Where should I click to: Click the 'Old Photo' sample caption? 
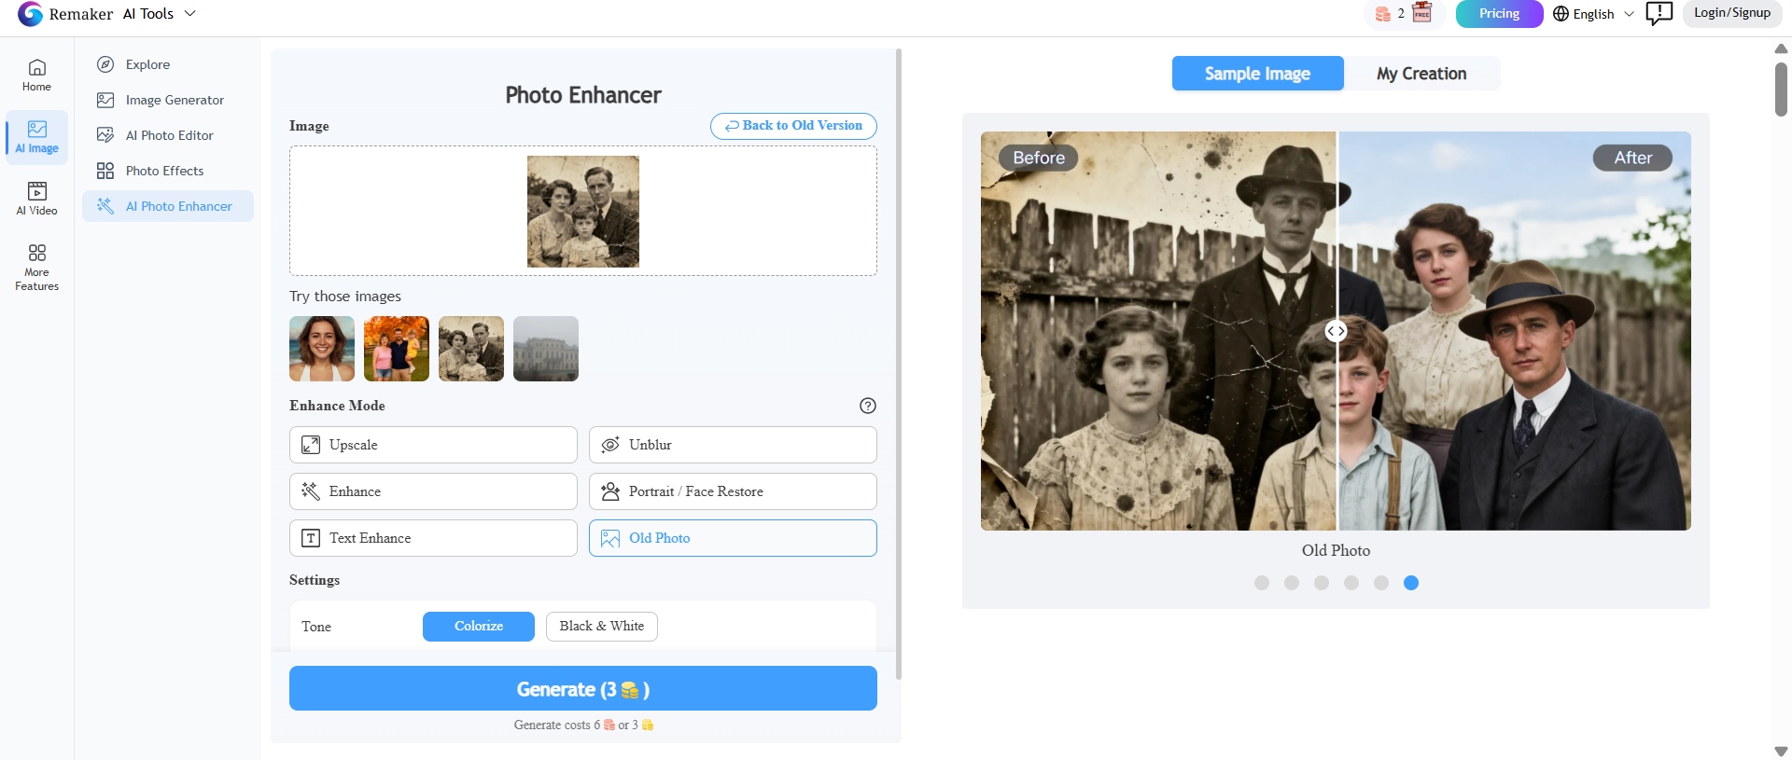1337,550
